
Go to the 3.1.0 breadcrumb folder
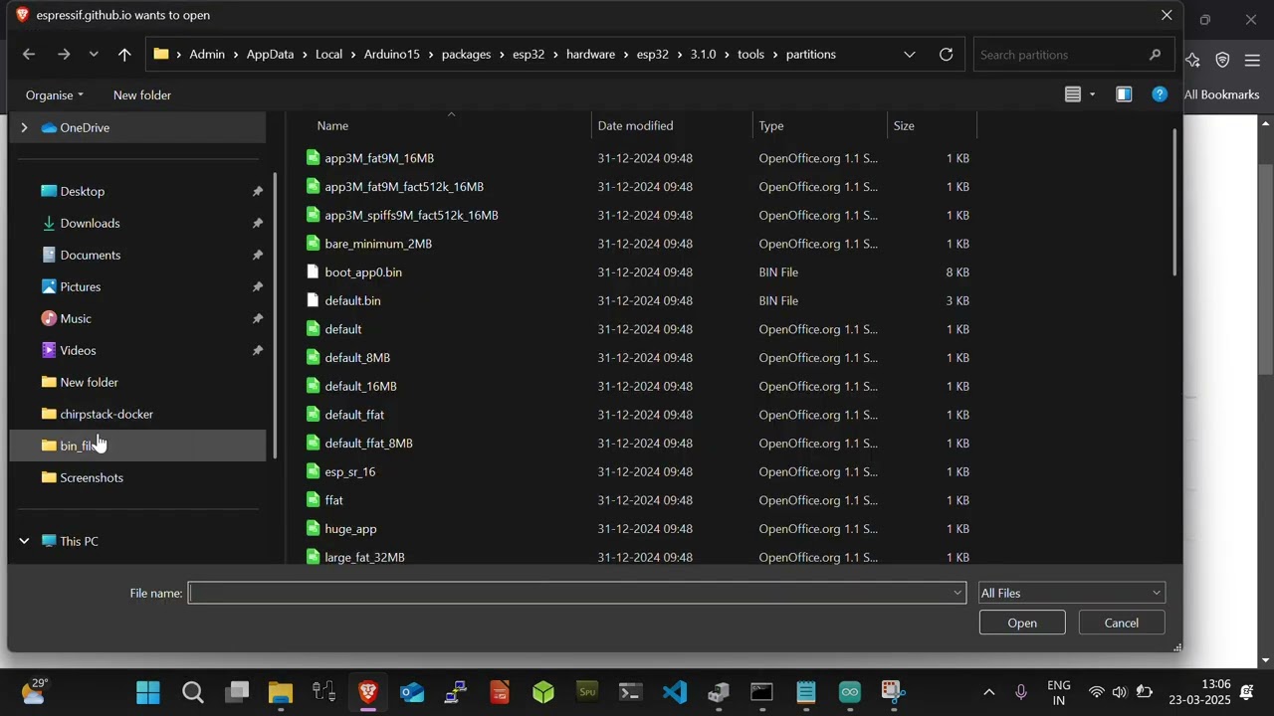703,55
